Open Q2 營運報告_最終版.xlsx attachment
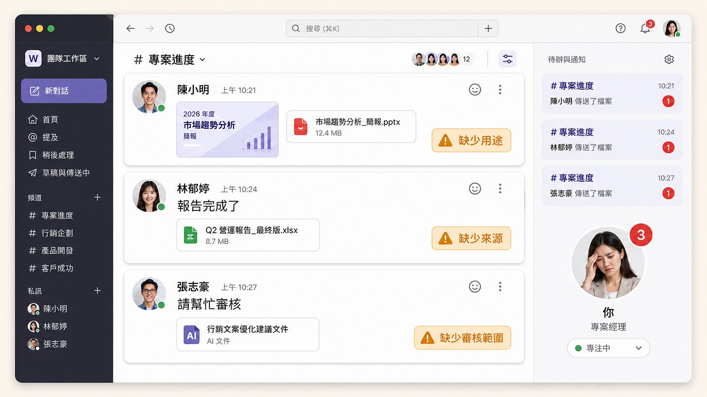This screenshot has width=707, height=397. [x=248, y=235]
